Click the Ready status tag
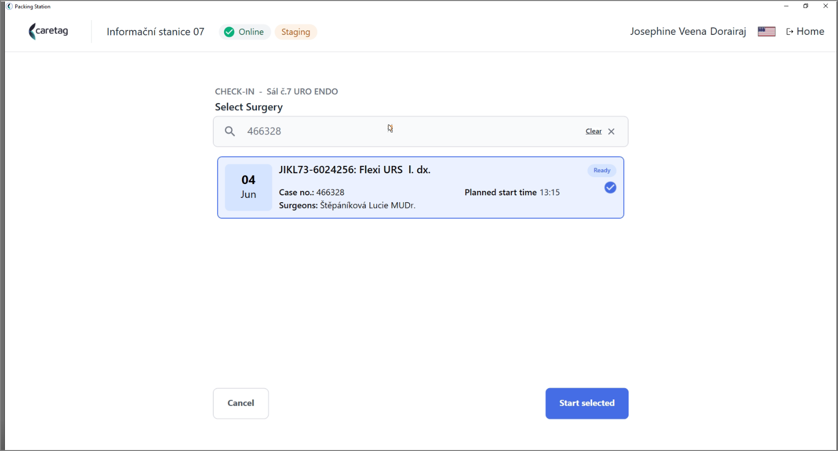The height and width of the screenshot is (451, 838). pyautogui.click(x=602, y=170)
